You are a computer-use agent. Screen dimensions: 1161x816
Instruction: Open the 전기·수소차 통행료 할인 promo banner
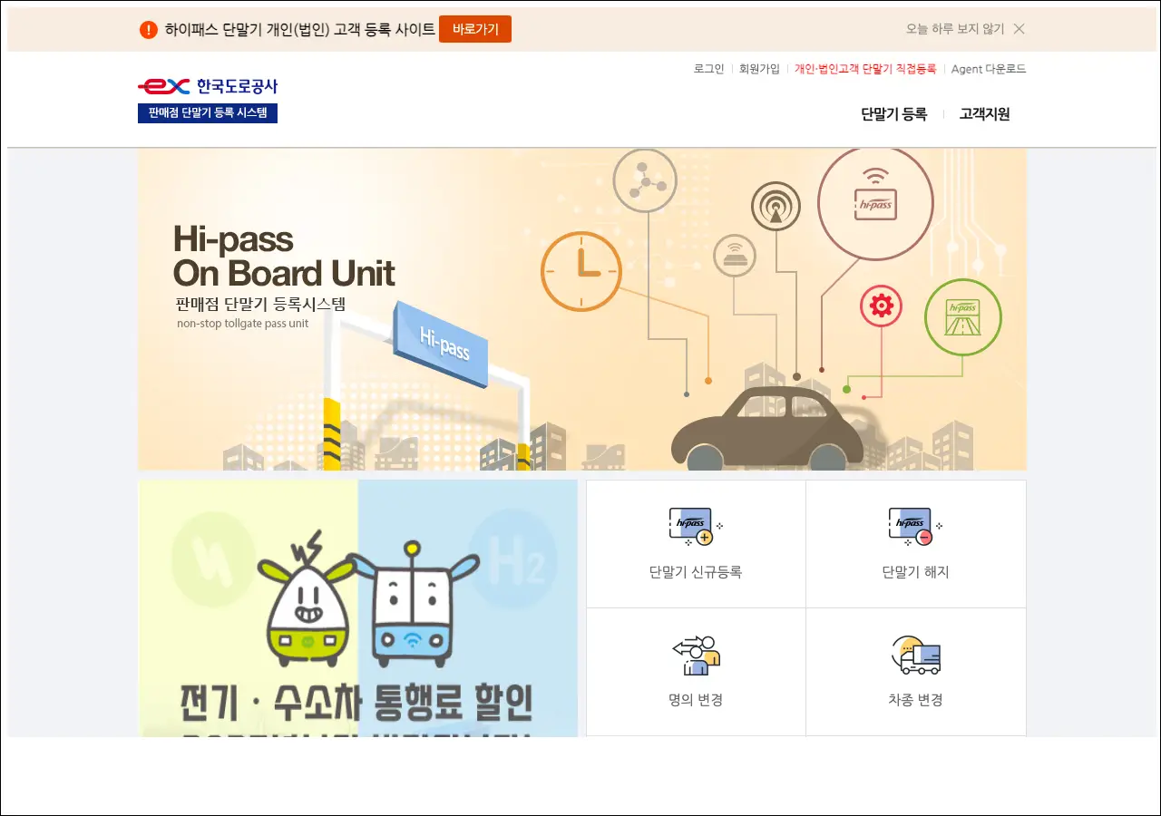[357, 607]
